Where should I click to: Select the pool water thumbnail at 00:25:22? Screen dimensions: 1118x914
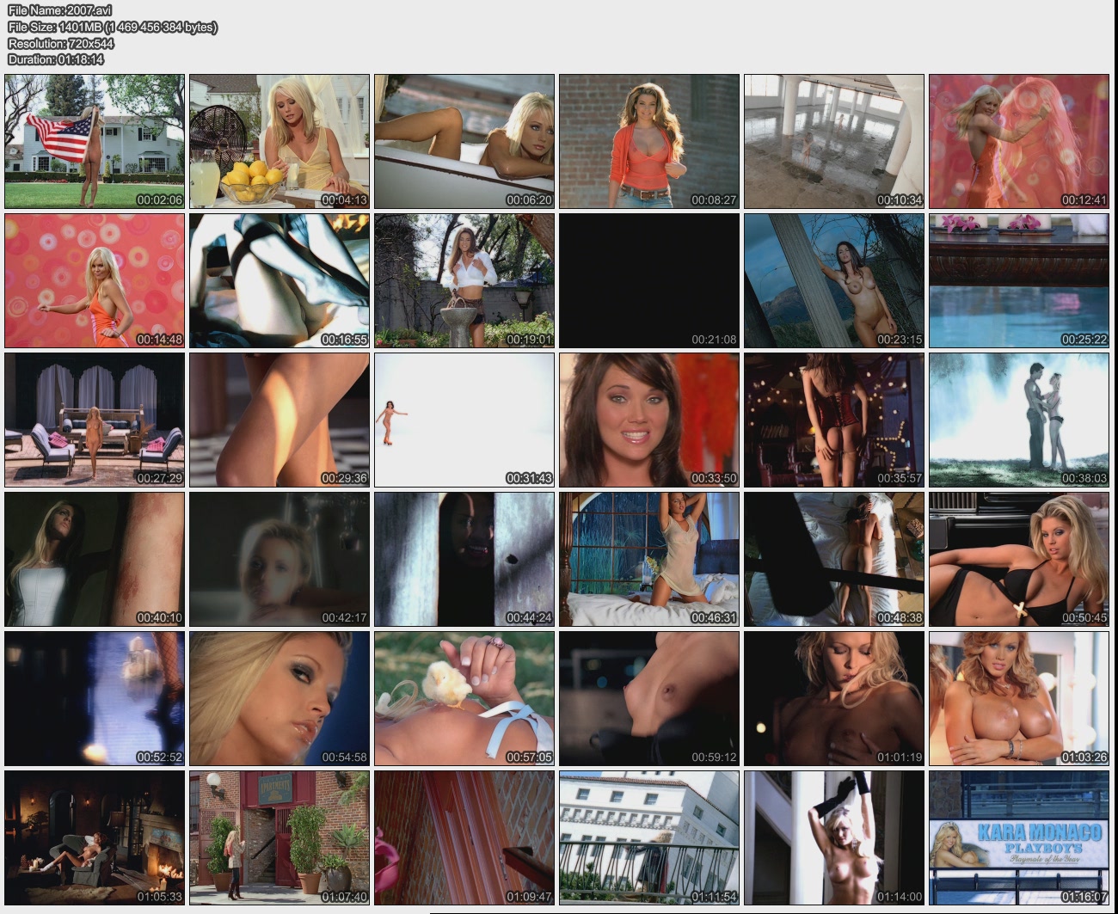[x=1019, y=280]
